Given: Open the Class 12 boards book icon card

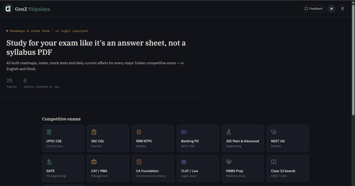Looking at the screenshot, I should coord(288,168).
